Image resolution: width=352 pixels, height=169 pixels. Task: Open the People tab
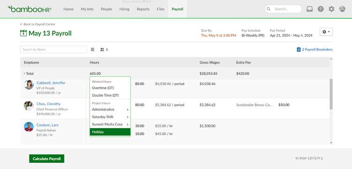107,9
